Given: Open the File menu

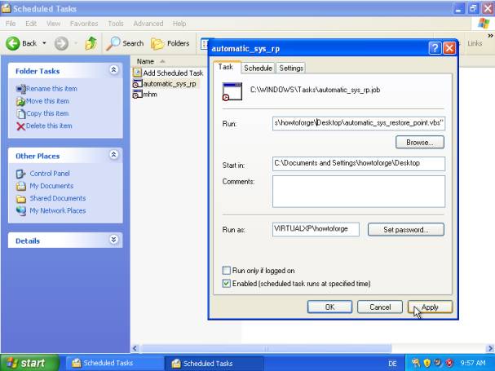Looking at the screenshot, I should (x=11, y=24).
